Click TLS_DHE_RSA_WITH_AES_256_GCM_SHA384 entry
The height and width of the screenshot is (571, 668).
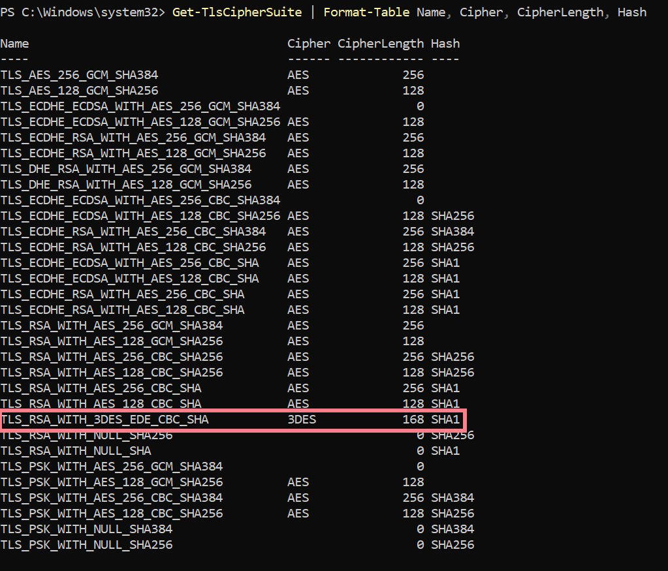click(x=125, y=168)
